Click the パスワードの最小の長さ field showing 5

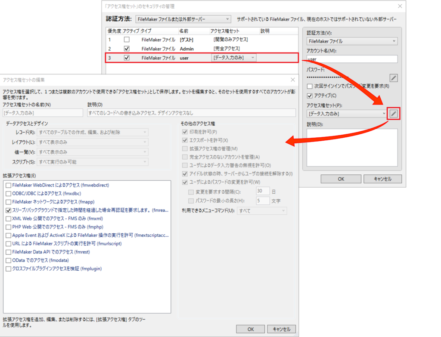point(263,201)
